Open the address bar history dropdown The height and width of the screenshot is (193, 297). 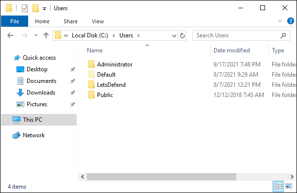pyautogui.click(x=174, y=35)
